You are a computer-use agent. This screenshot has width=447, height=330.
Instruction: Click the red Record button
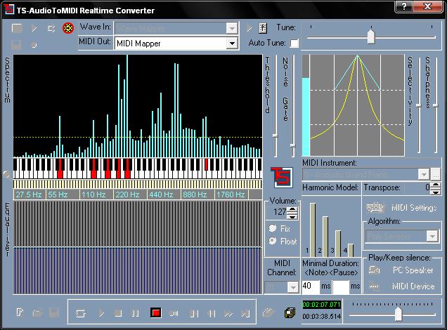[155, 313]
